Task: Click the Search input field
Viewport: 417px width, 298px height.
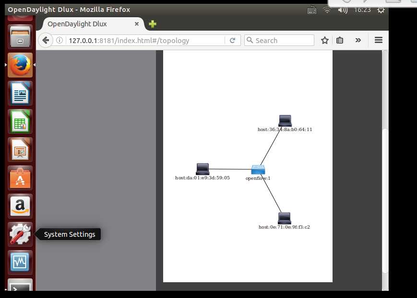Action: tap(279, 40)
